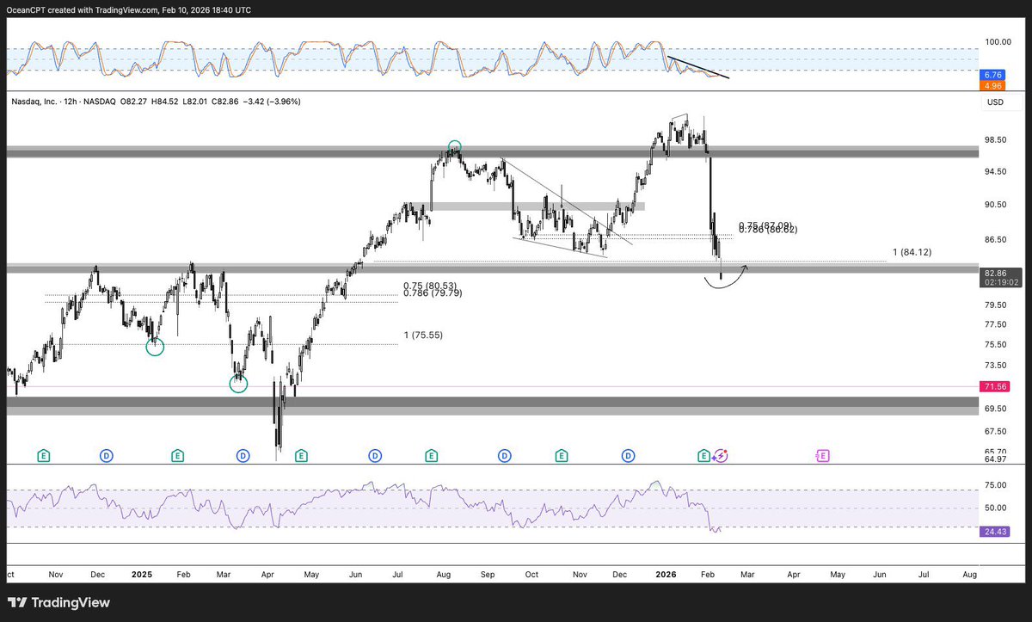Click the blue stochastic value 6.76
The width and height of the screenshot is (1032, 622).
pos(993,75)
